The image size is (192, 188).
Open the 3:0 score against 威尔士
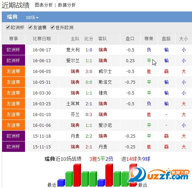pos(89,71)
